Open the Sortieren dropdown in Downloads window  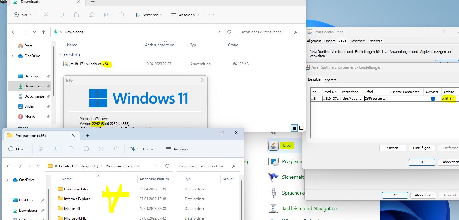pos(149,15)
